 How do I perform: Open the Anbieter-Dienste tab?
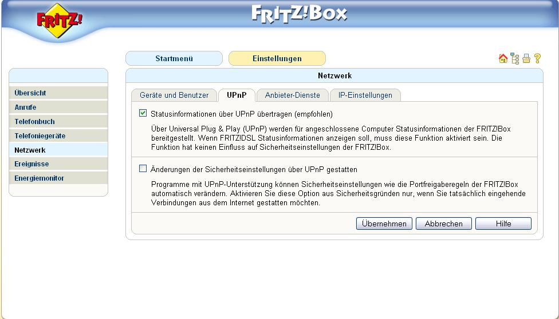(x=292, y=95)
